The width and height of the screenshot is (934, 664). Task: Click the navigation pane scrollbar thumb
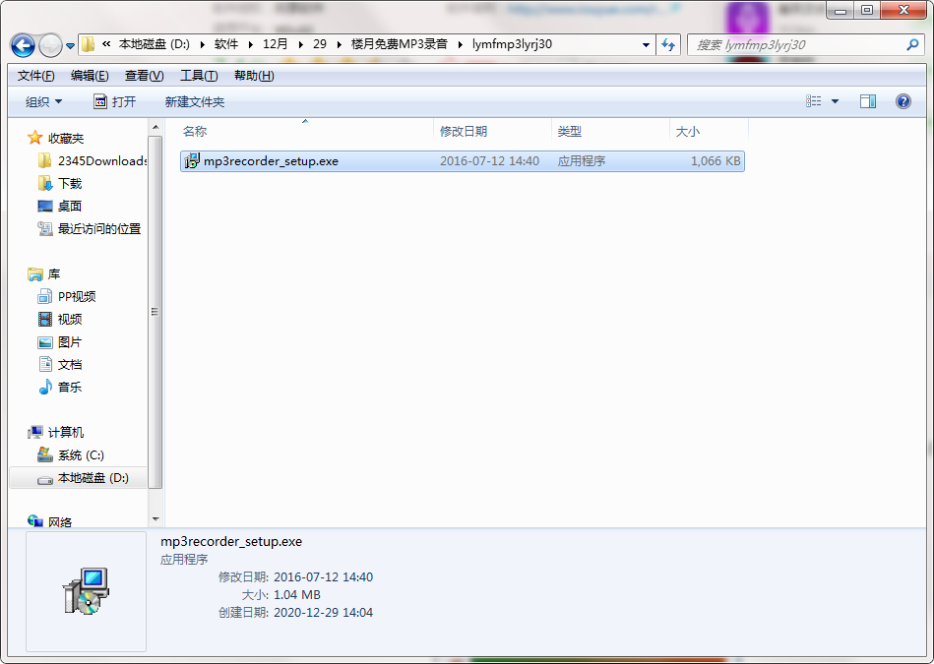156,312
